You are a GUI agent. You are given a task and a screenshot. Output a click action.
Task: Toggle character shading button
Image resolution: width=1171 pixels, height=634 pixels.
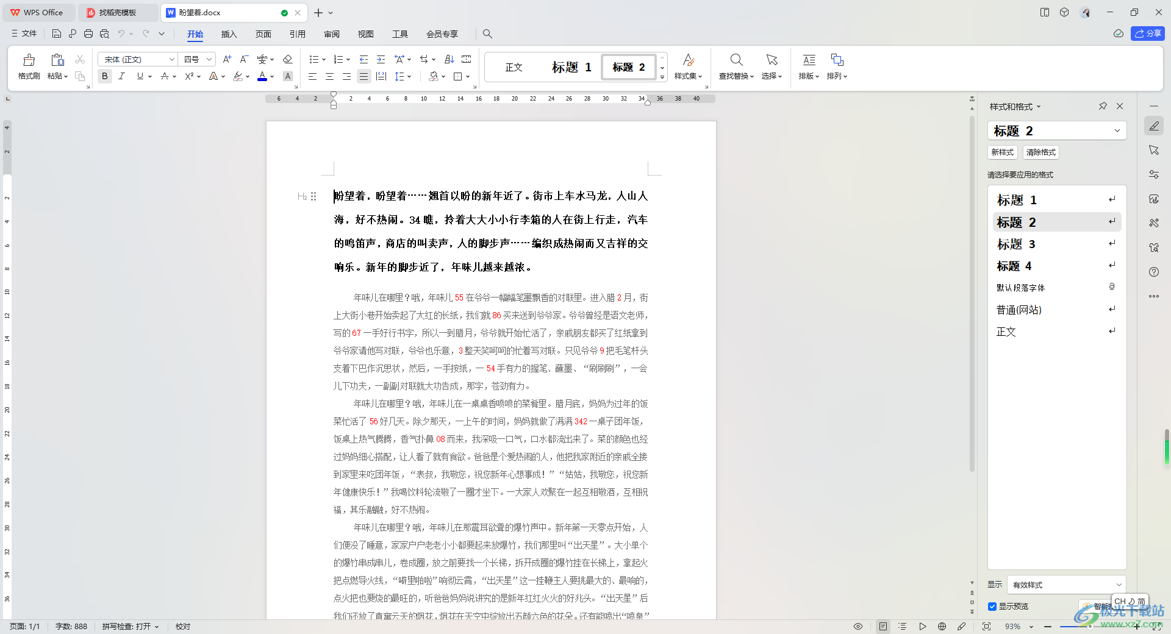tap(288, 76)
